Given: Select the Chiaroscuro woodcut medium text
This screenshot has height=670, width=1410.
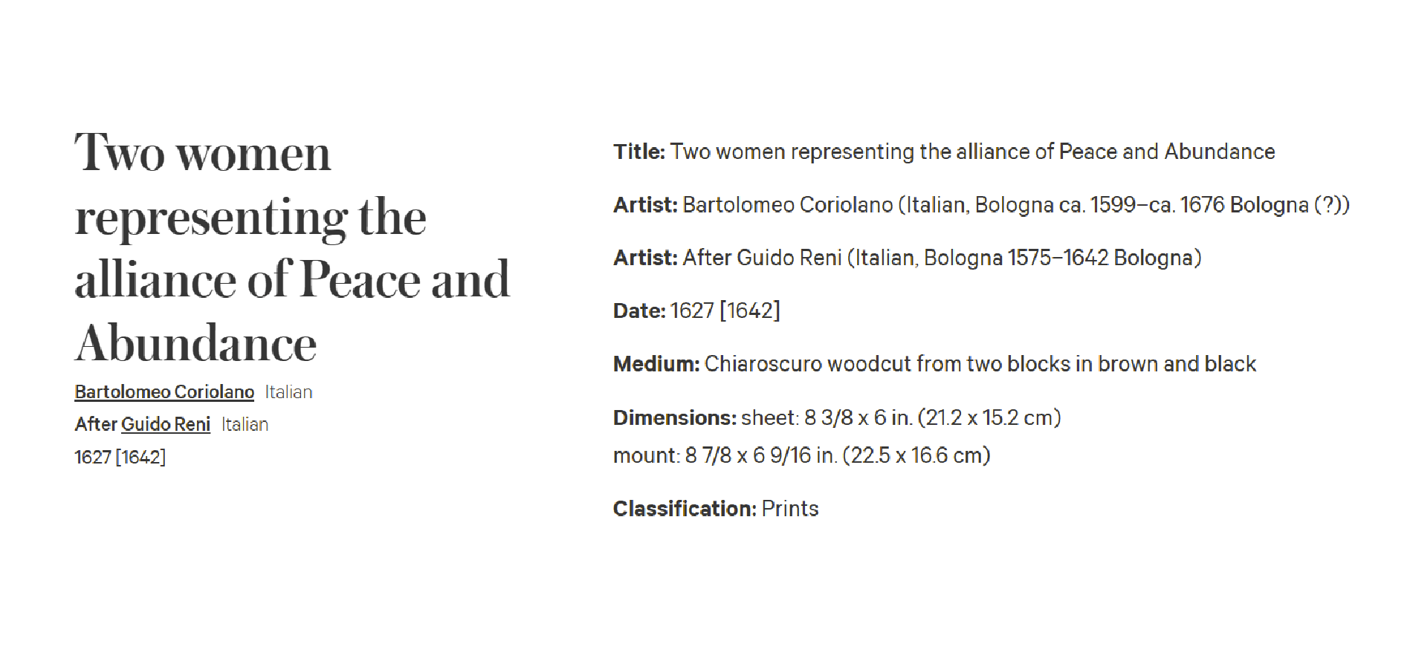Looking at the screenshot, I should [x=980, y=364].
